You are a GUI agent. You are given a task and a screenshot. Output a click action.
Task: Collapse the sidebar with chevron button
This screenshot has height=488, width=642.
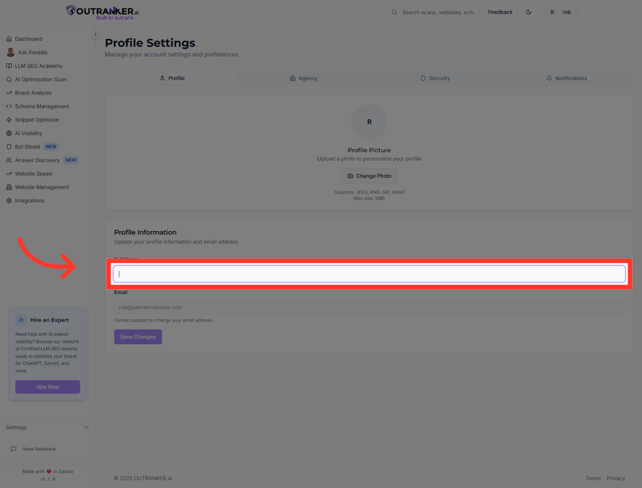(x=95, y=34)
